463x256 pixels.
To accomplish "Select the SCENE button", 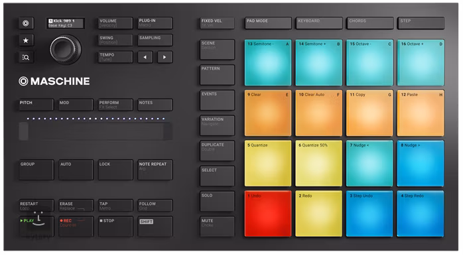I will (218, 50).
